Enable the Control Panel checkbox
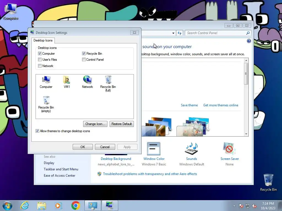This screenshot has width=282, height=211. pyautogui.click(x=84, y=60)
